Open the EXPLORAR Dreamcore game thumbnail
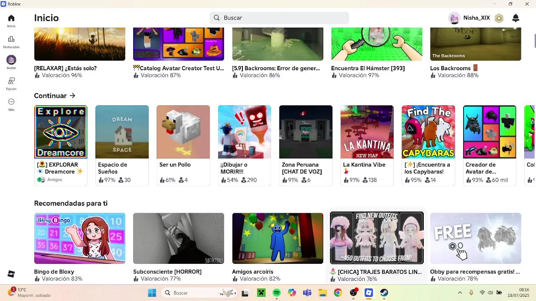The height and width of the screenshot is (301, 536). pos(61,132)
